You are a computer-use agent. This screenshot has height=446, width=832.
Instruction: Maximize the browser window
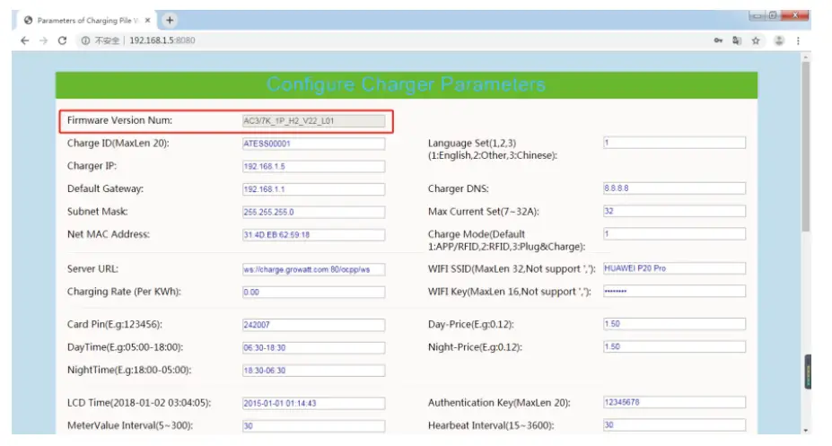pos(773,15)
